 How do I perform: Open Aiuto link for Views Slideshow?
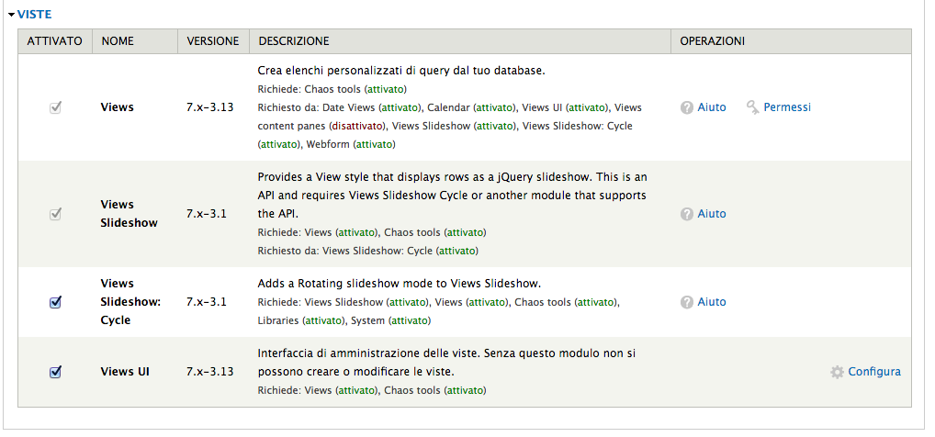pyautogui.click(x=712, y=214)
